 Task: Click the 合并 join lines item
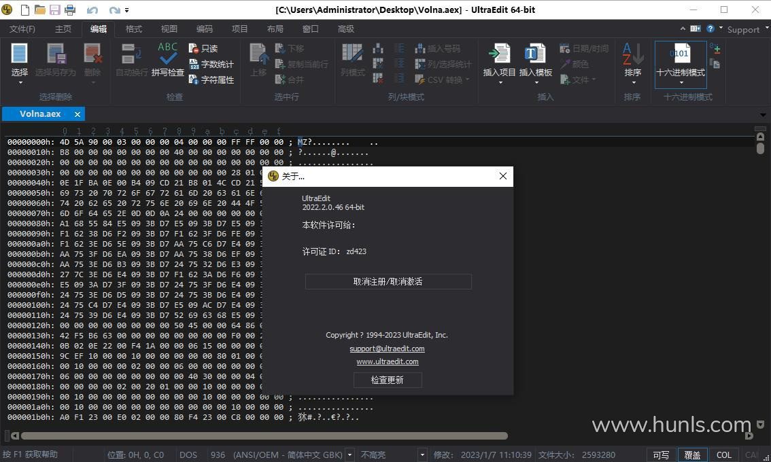pyautogui.click(x=289, y=79)
